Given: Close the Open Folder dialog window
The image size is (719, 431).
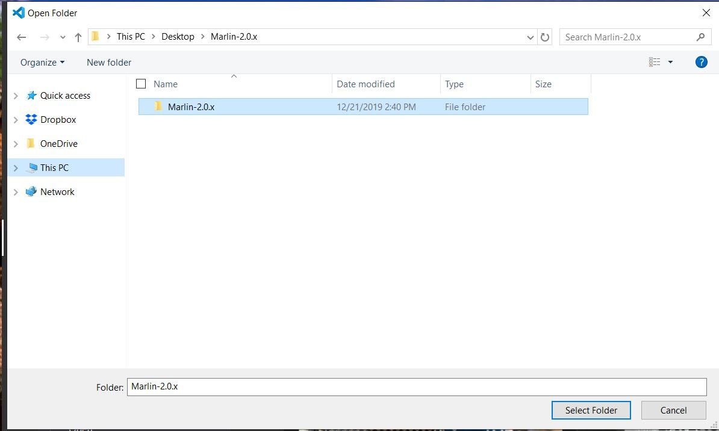Looking at the screenshot, I should [706, 13].
